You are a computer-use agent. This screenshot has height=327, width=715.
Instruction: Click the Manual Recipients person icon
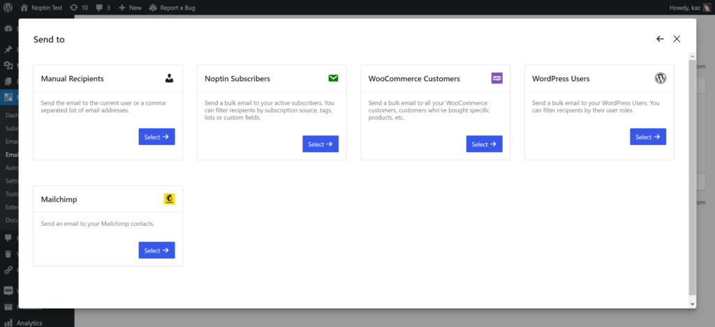point(169,79)
